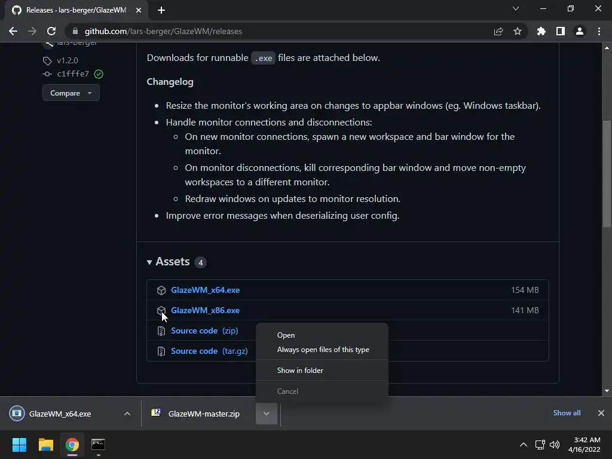Screen dimensions: 612x459
Task: Reload the GitHub releases page
Action: click(x=51, y=31)
